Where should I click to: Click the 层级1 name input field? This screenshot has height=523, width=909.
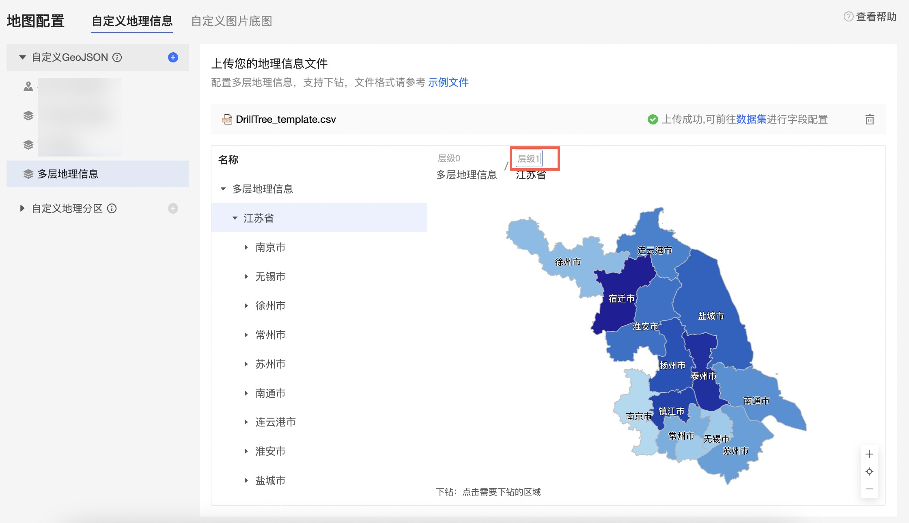[x=529, y=159]
